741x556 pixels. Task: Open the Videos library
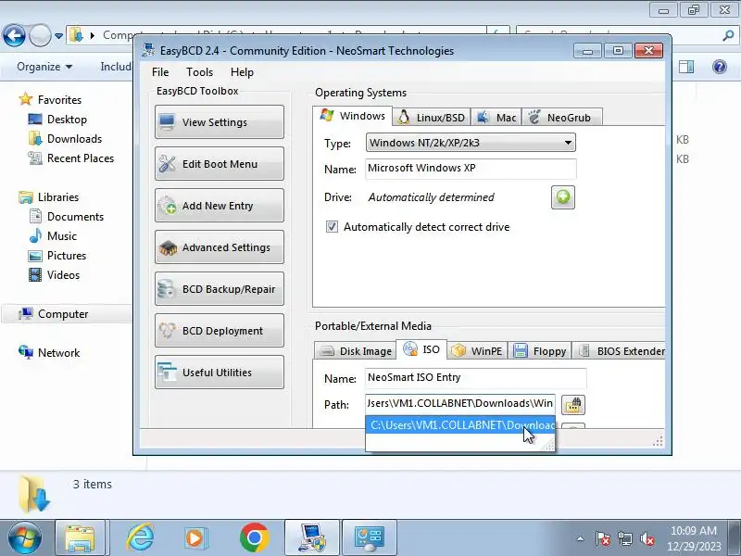(x=63, y=274)
